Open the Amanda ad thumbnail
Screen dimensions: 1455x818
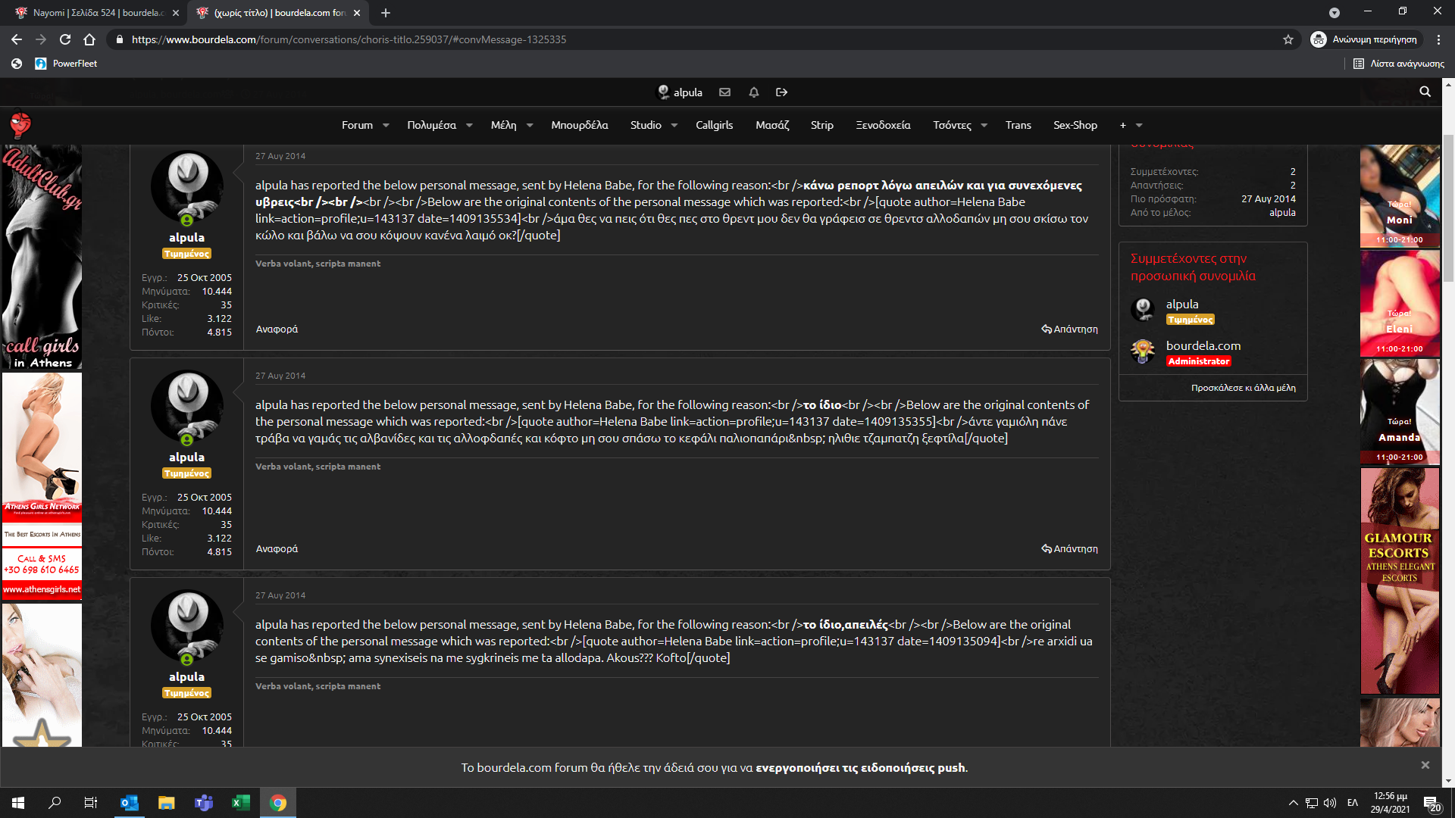tap(1400, 411)
